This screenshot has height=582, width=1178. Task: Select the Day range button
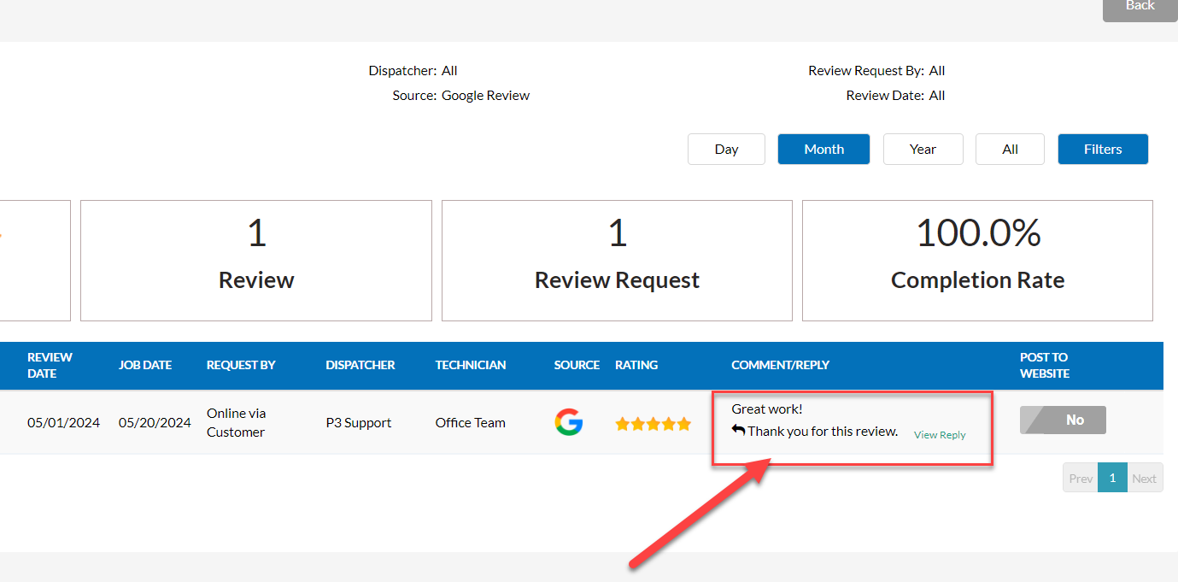[727, 149]
